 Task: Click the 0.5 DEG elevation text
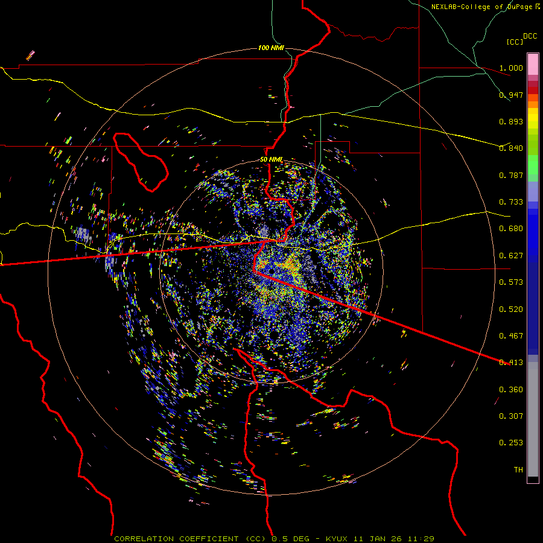coord(291,539)
